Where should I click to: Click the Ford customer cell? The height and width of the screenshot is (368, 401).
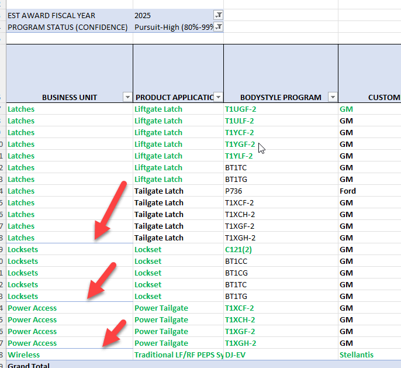348,191
